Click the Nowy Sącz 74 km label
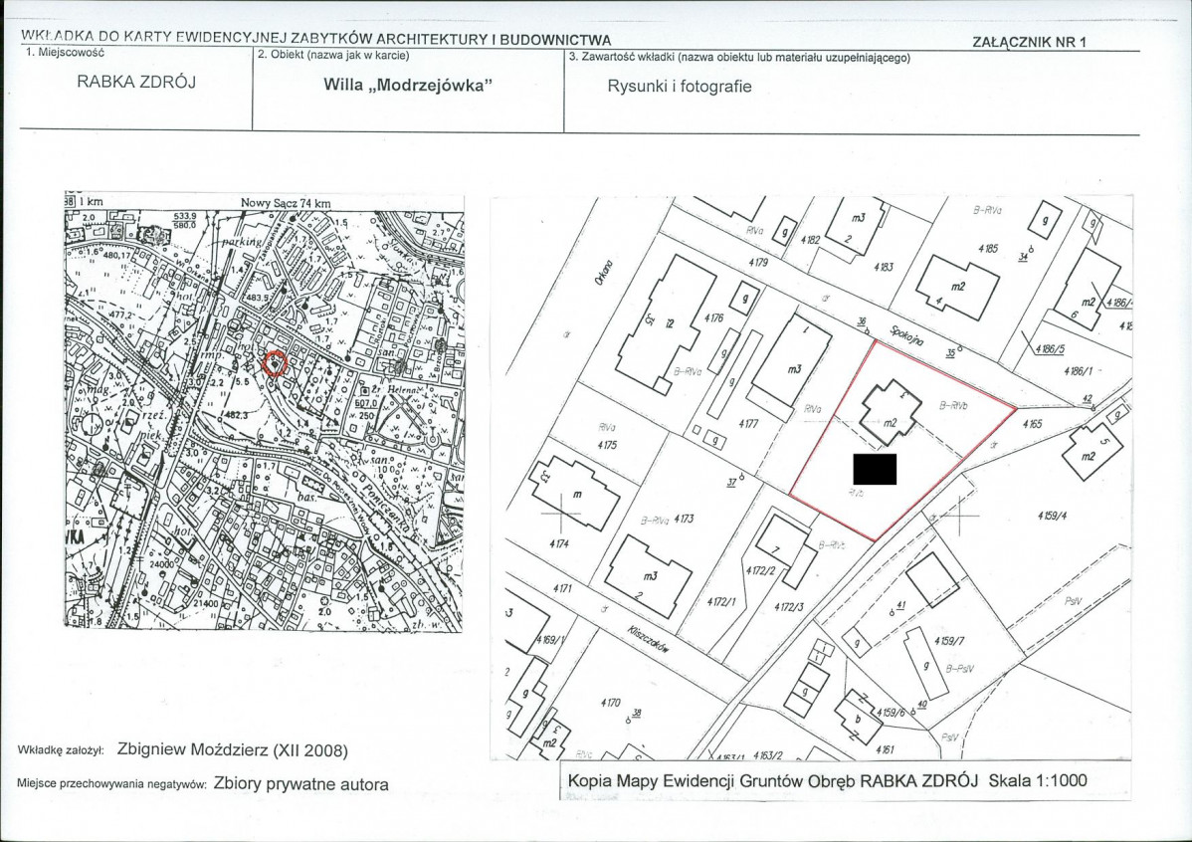This screenshot has width=1192, height=842. pos(285,203)
